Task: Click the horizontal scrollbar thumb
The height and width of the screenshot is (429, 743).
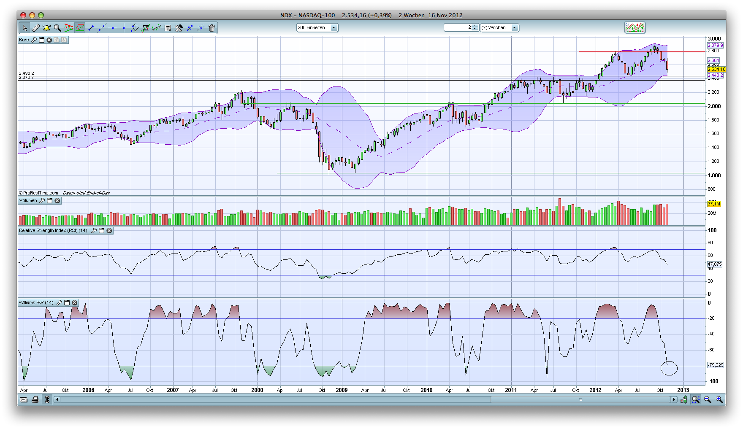Action: pos(580,399)
